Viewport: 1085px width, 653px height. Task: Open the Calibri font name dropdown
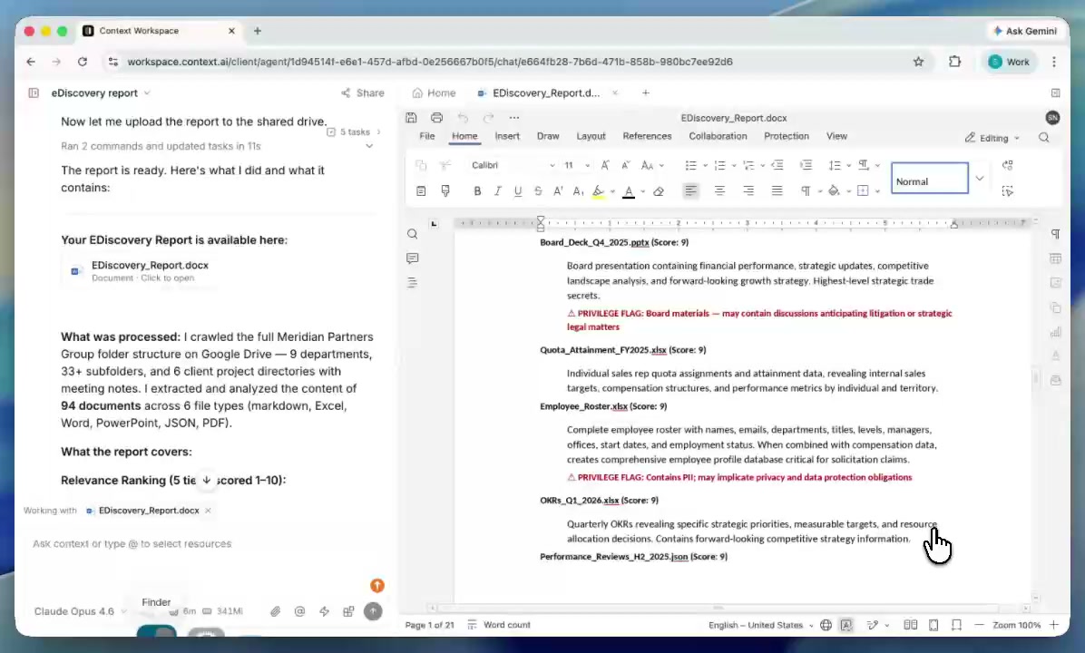pos(552,165)
